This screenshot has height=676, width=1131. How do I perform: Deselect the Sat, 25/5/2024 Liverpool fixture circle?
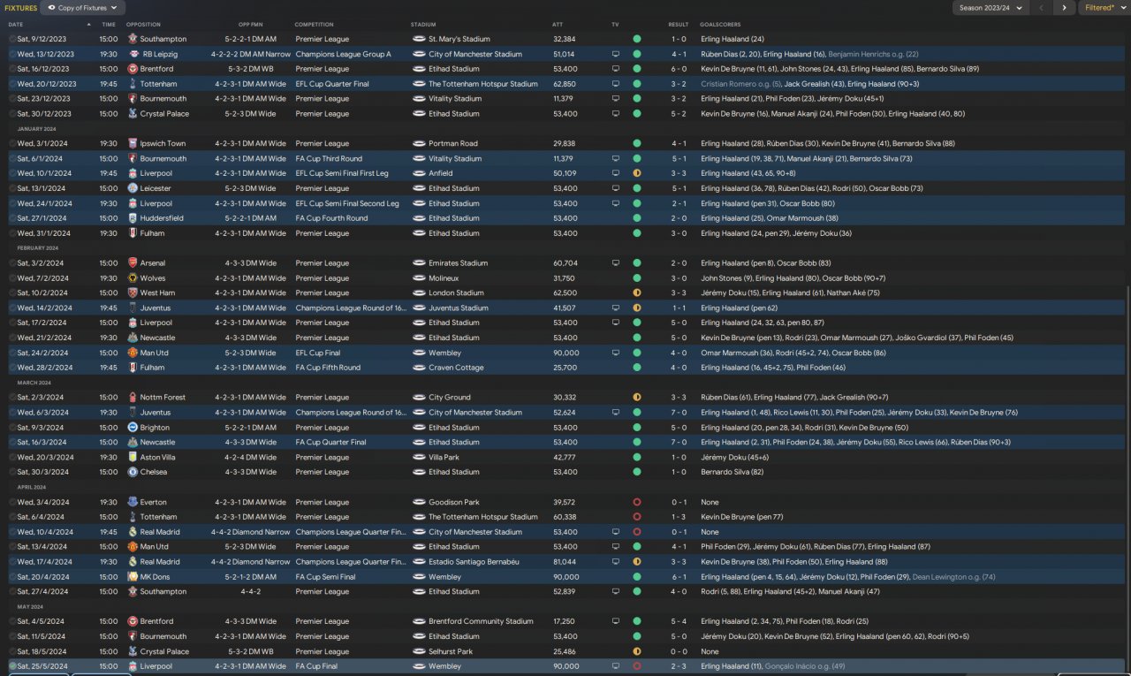click(12, 666)
